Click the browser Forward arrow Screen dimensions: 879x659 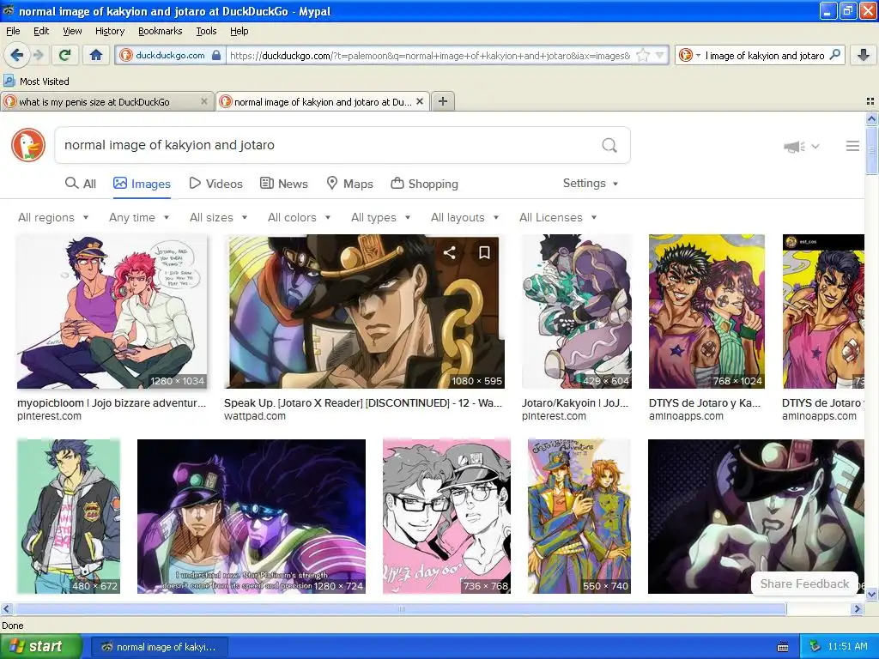(38, 55)
